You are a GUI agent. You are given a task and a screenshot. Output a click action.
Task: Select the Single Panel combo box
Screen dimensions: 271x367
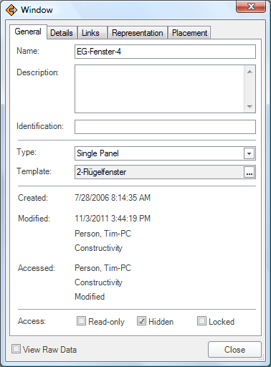click(165, 153)
